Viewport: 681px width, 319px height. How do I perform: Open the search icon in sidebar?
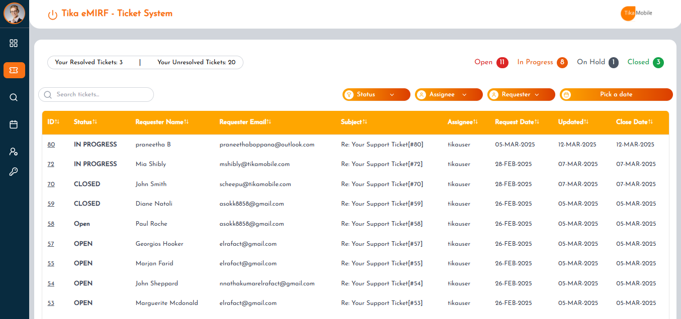14,97
